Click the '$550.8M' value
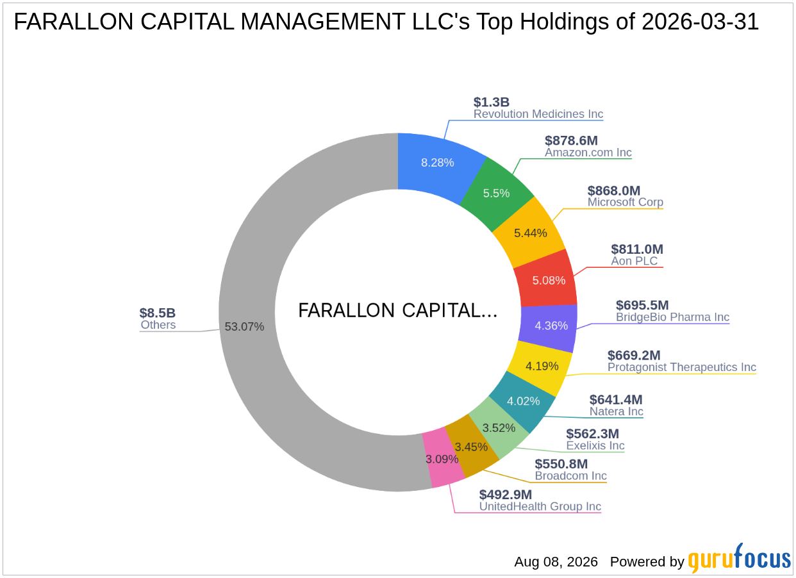 pos(561,464)
